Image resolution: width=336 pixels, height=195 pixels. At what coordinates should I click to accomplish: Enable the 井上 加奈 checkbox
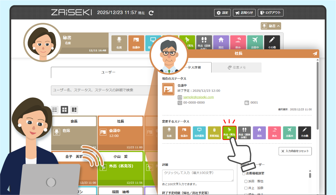point(246,188)
